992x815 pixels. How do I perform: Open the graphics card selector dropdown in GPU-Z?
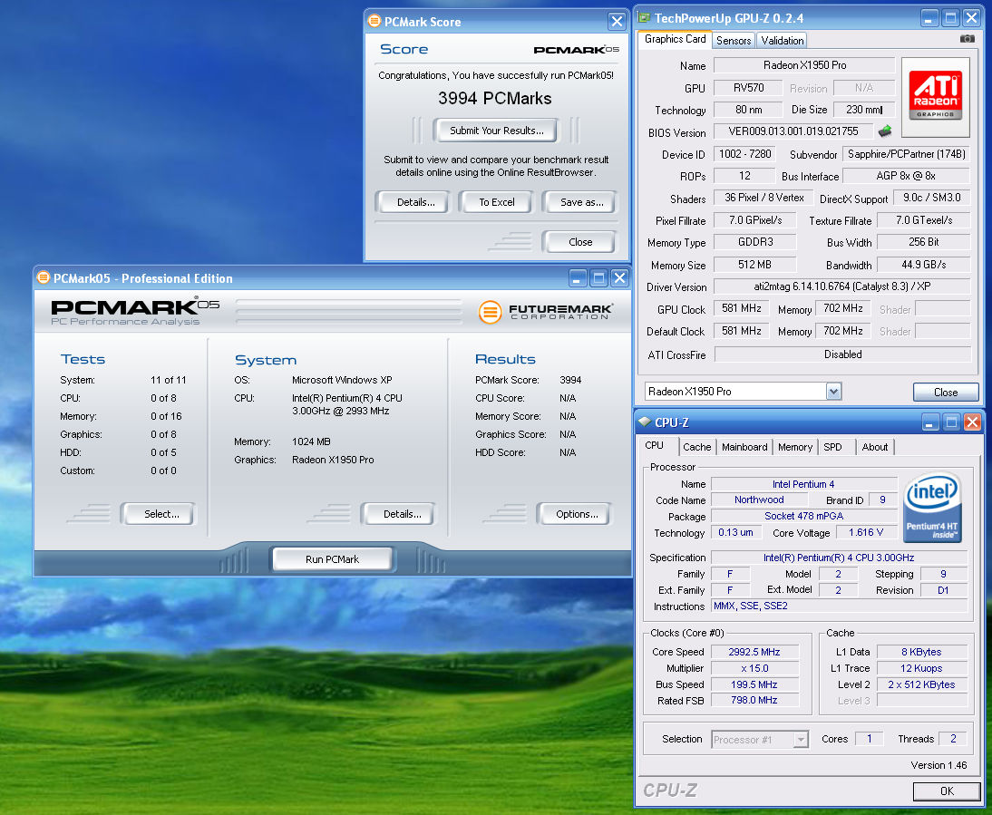(x=834, y=392)
